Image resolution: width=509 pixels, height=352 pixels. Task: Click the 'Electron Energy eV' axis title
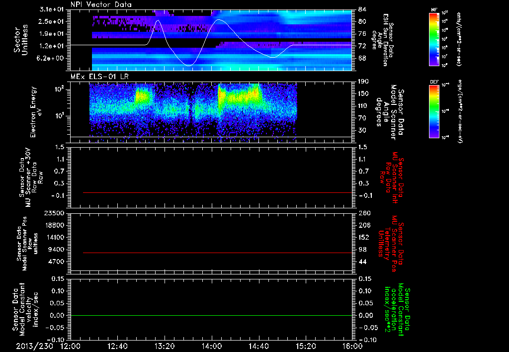click(36, 112)
